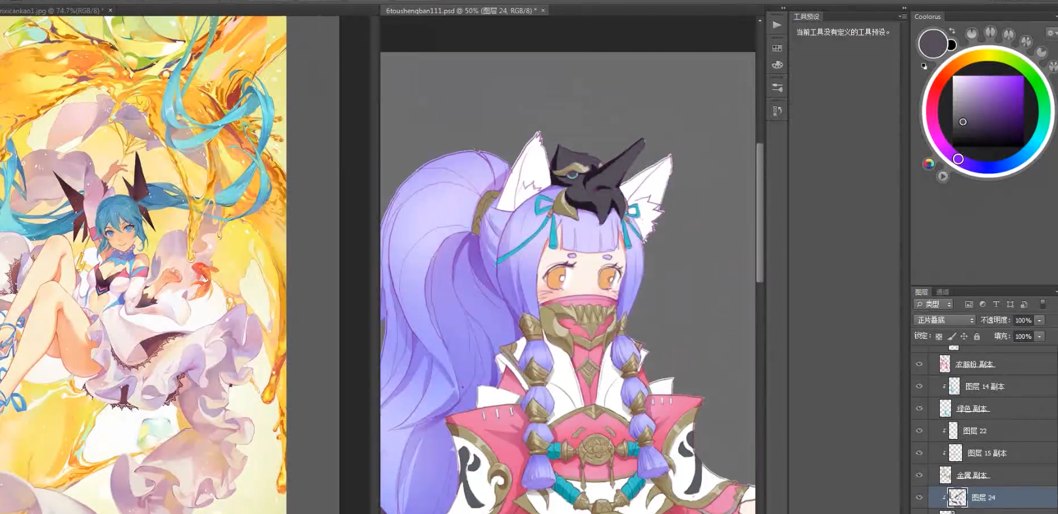The height and width of the screenshot is (514, 1058).
Task: Hide the 图层 15 副本 layer
Action: (919, 453)
